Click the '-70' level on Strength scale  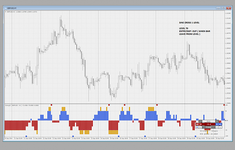226,130
